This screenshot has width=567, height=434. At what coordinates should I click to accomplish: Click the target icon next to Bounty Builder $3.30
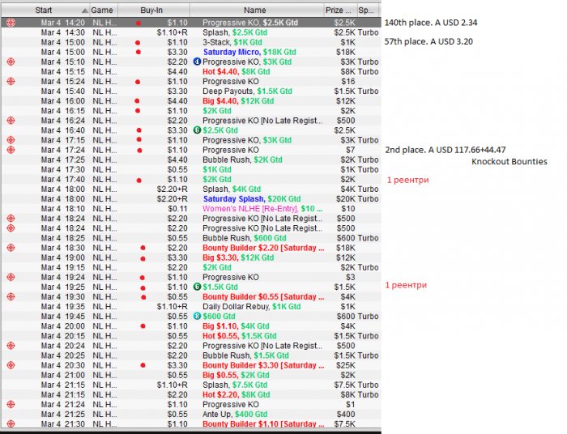tap(11, 365)
